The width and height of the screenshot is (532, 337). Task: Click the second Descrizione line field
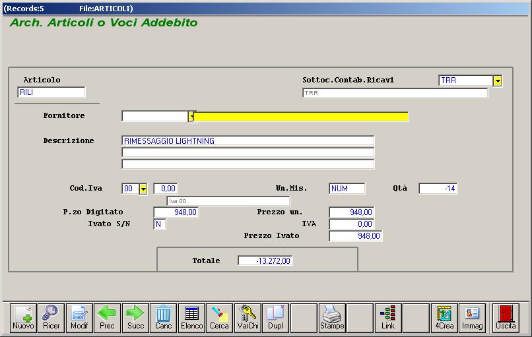(248, 152)
